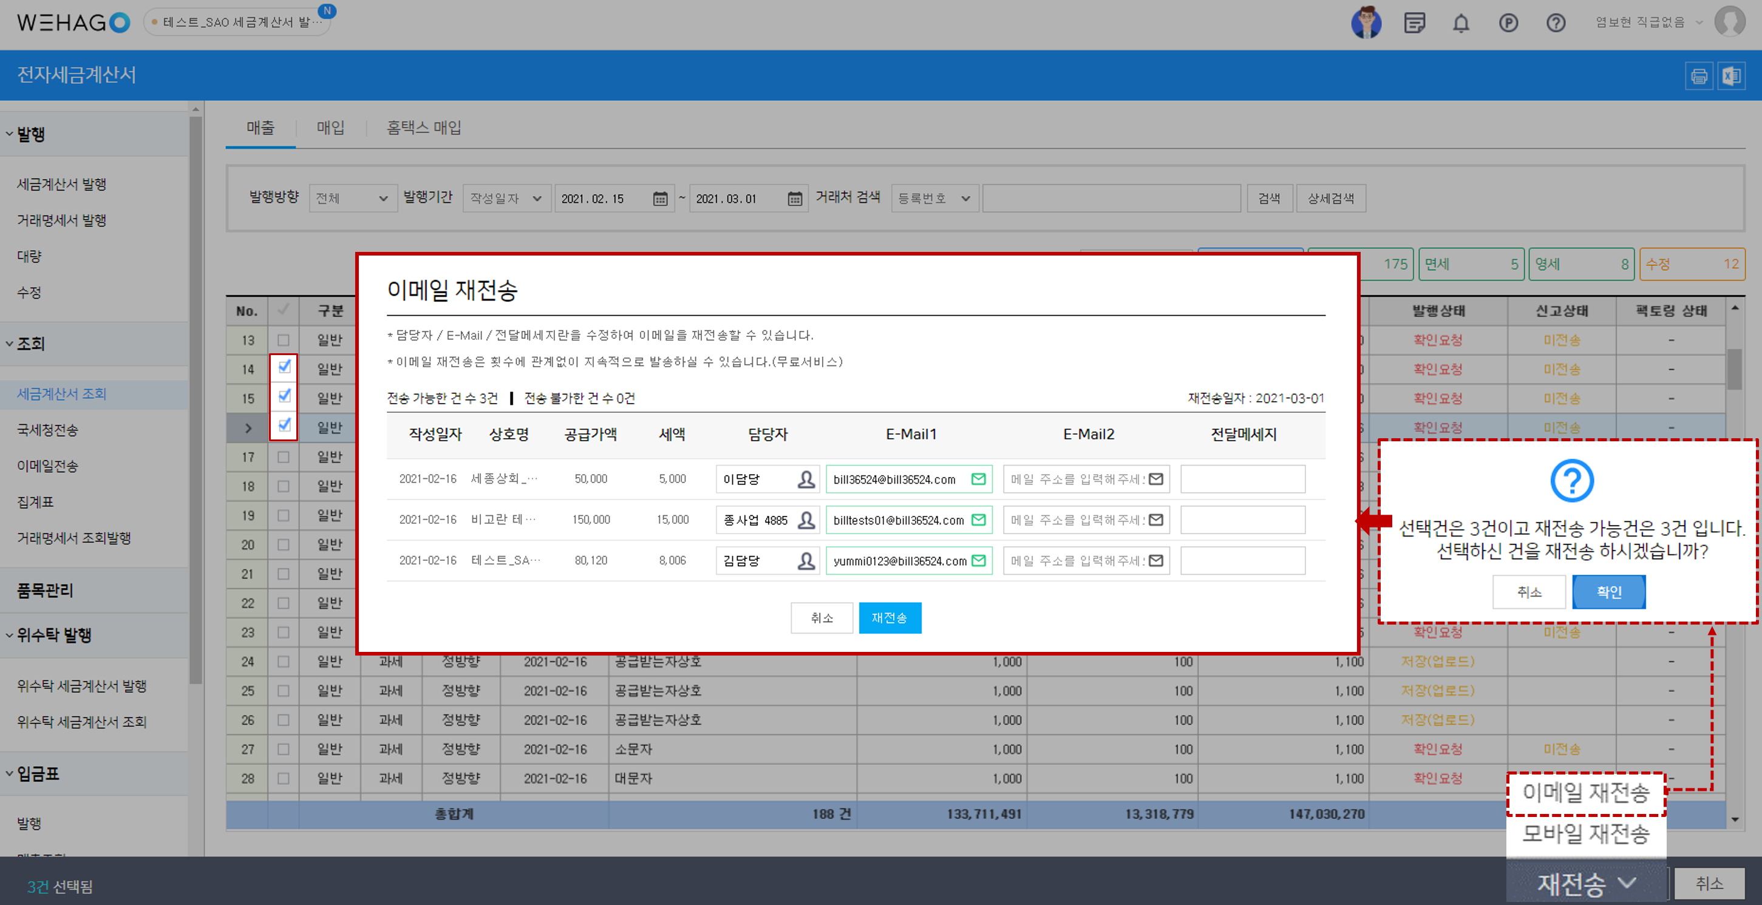This screenshot has height=905, width=1762.
Task: Click the notes/message icon in top bar
Action: (1414, 23)
